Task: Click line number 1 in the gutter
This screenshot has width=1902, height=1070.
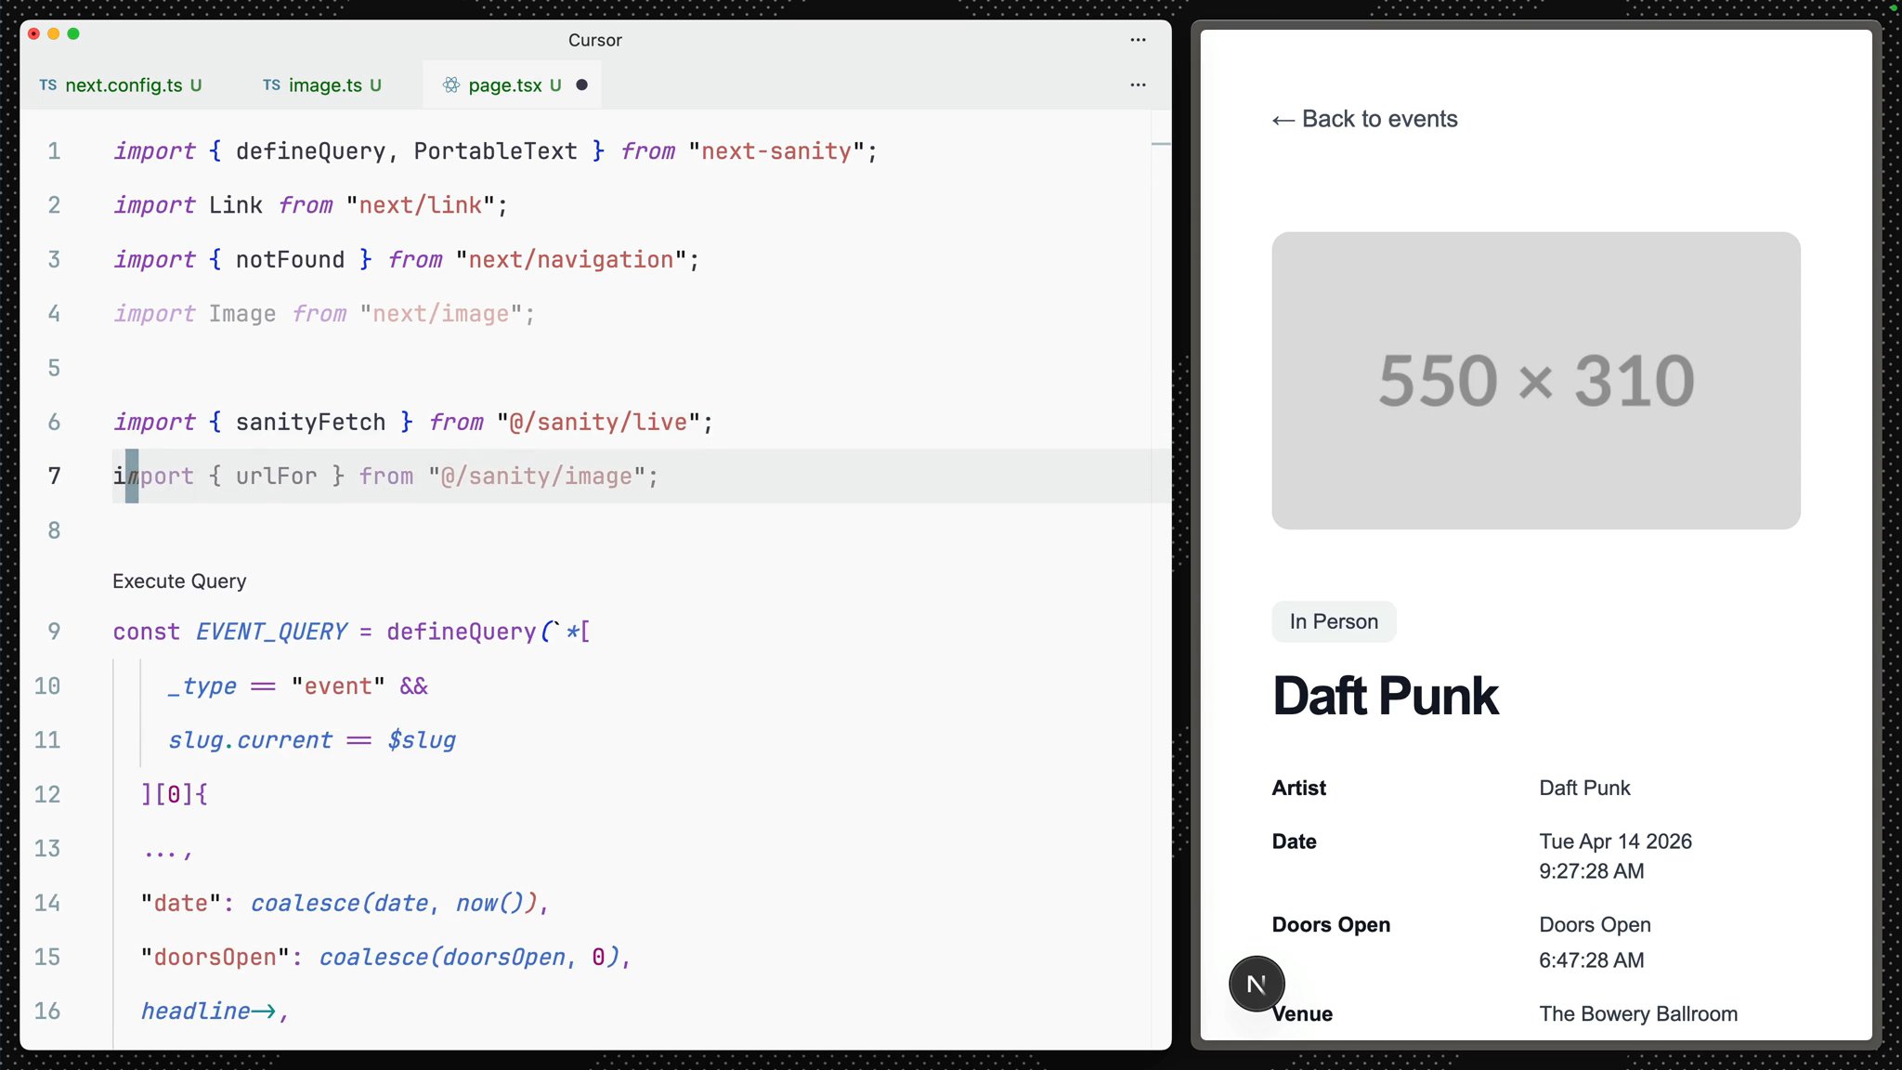Action: [54, 151]
